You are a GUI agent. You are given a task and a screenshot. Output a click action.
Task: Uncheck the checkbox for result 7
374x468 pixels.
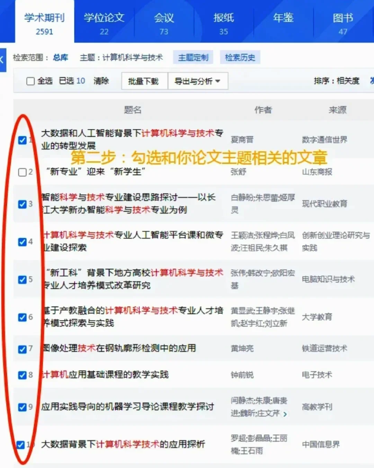(x=23, y=349)
